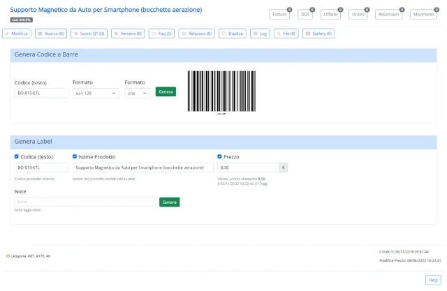Image resolution: width=447 pixels, height=291 pixels.
Task: Click the Cod-010-ETL code badge
Action: [x=22, y=20]
